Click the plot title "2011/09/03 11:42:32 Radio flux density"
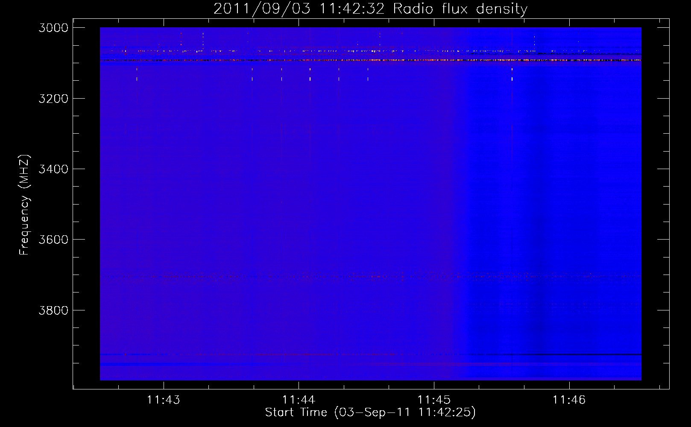The height and width of the screenshot is (427, 691). pos(370,9)
